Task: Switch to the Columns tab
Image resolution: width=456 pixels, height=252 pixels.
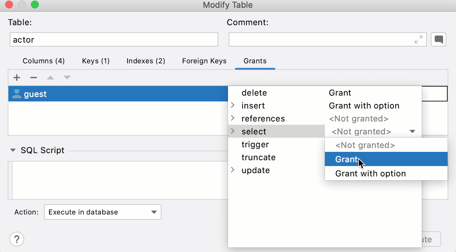Action: tap(43, 61)
